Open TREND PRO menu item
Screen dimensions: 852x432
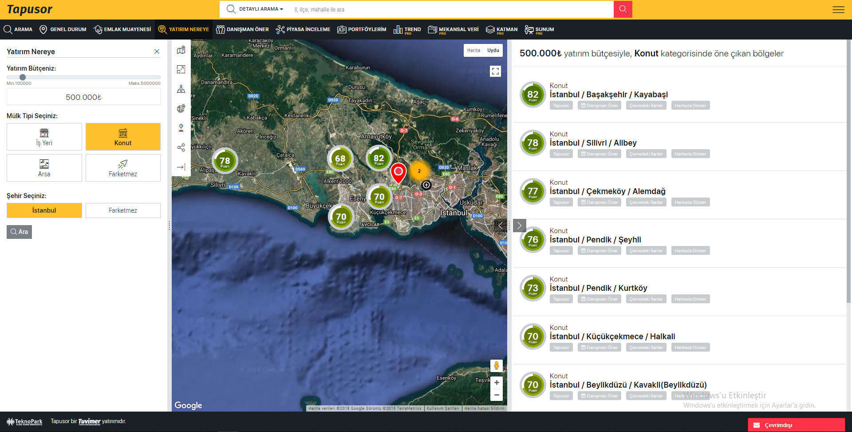(x=407, y=30)
